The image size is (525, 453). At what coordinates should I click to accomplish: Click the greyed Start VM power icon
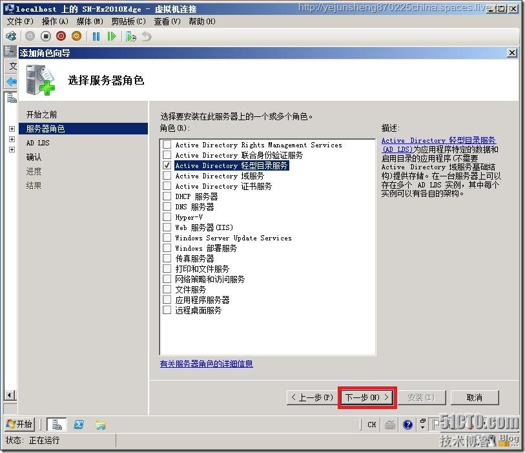(x=30, y=36)
